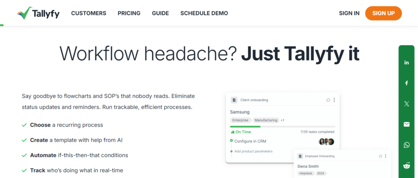Star the Client onboarding card
This screenshot has height=178, width=418.
(328, 100)
